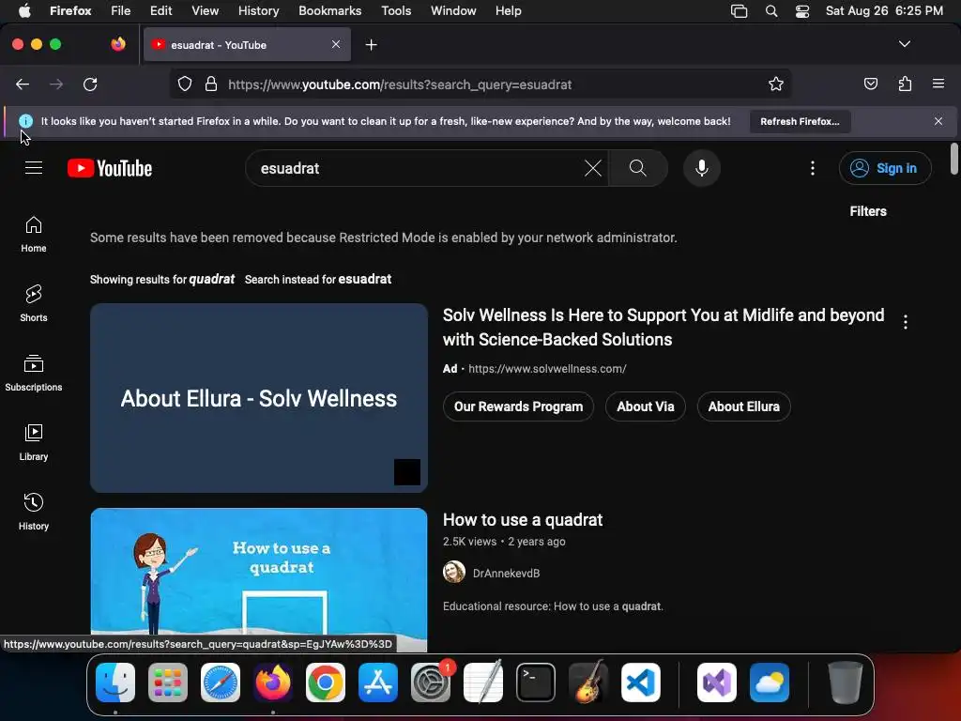Click the Sign in button
This screenshot has width=961, height=721.
click(x=885, y=168)
